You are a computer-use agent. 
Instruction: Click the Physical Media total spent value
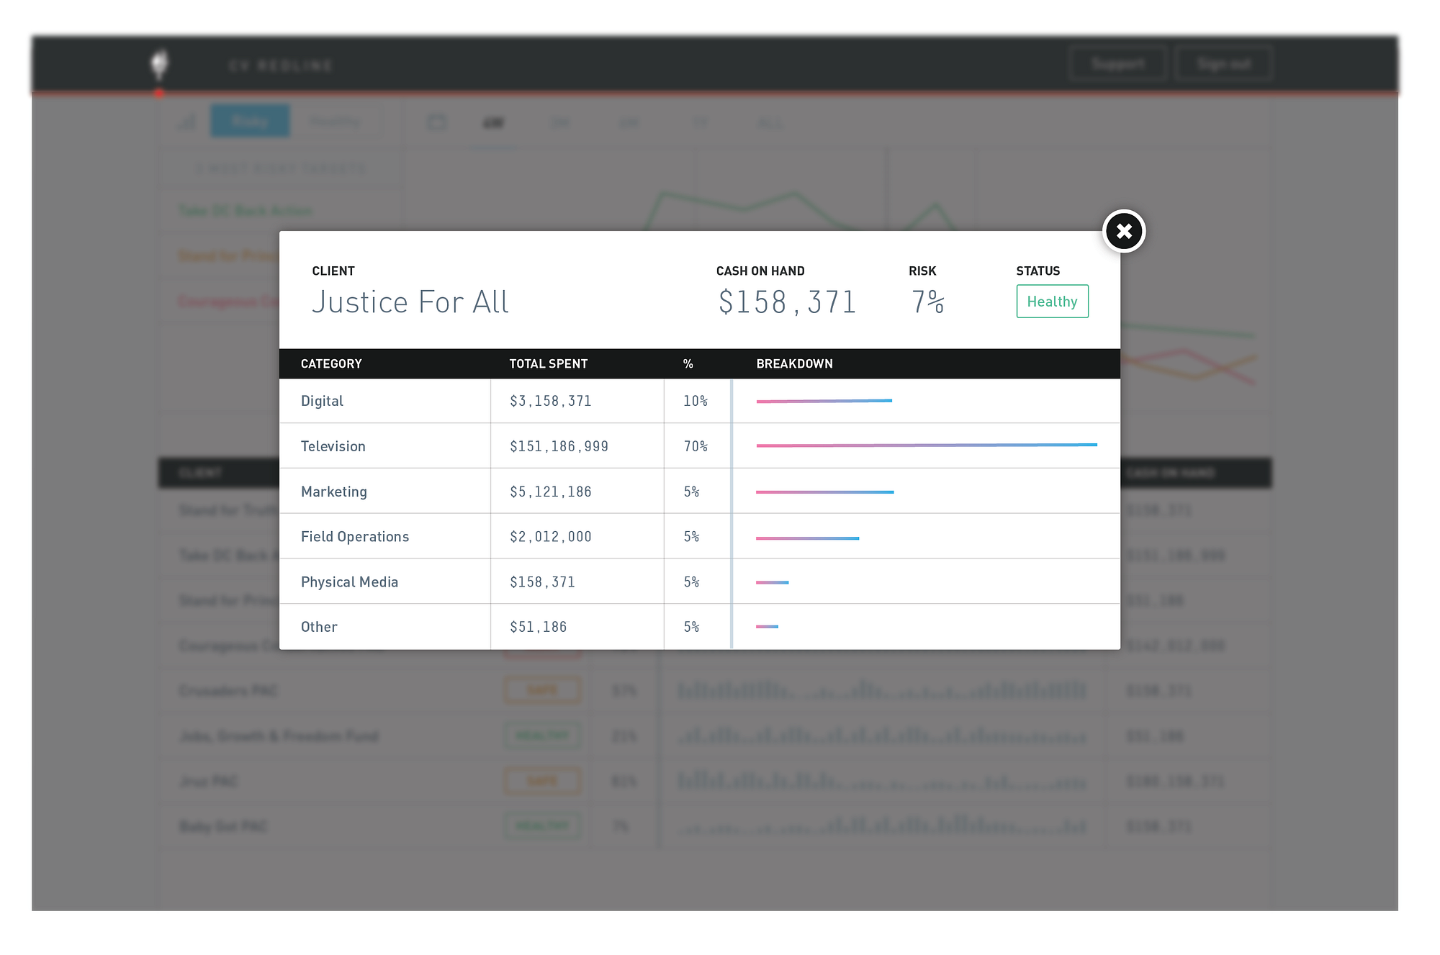[x=542, y=582]
